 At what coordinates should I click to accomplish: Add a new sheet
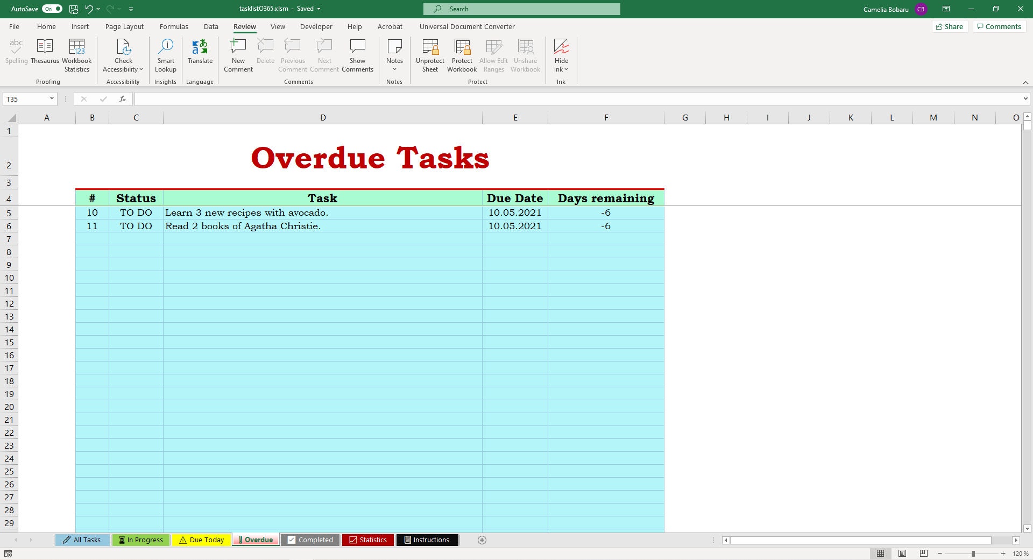(482, 540)
